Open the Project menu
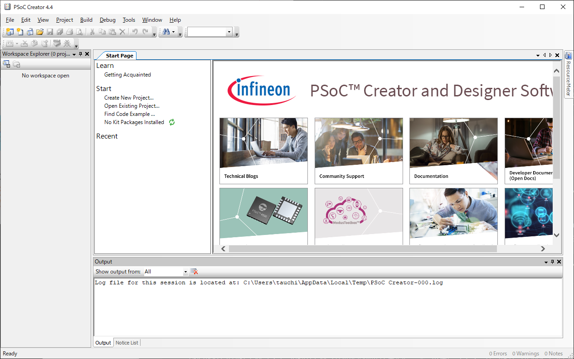 64,20
